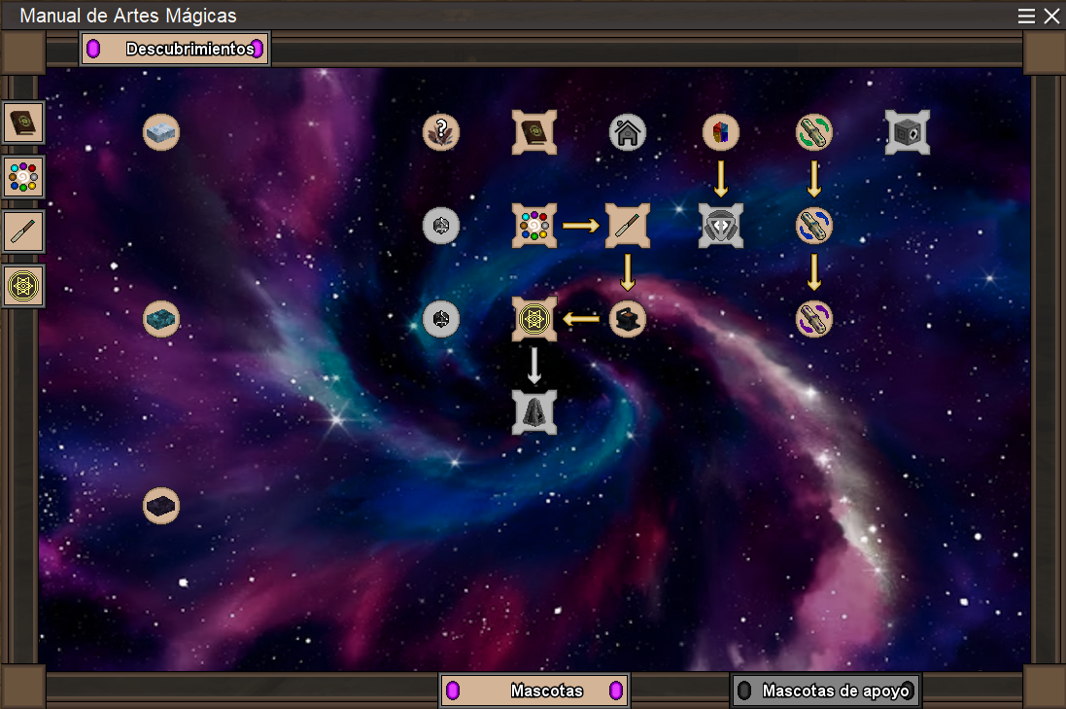1066x709 pixels.
Task: Open the hamburger menu in title bar
Action: pos(1026,16)
